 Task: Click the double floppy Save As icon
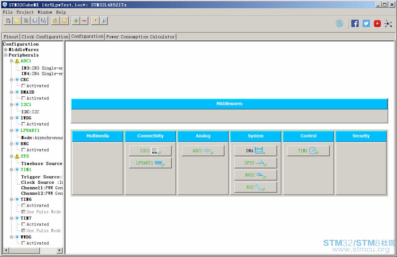43,21
